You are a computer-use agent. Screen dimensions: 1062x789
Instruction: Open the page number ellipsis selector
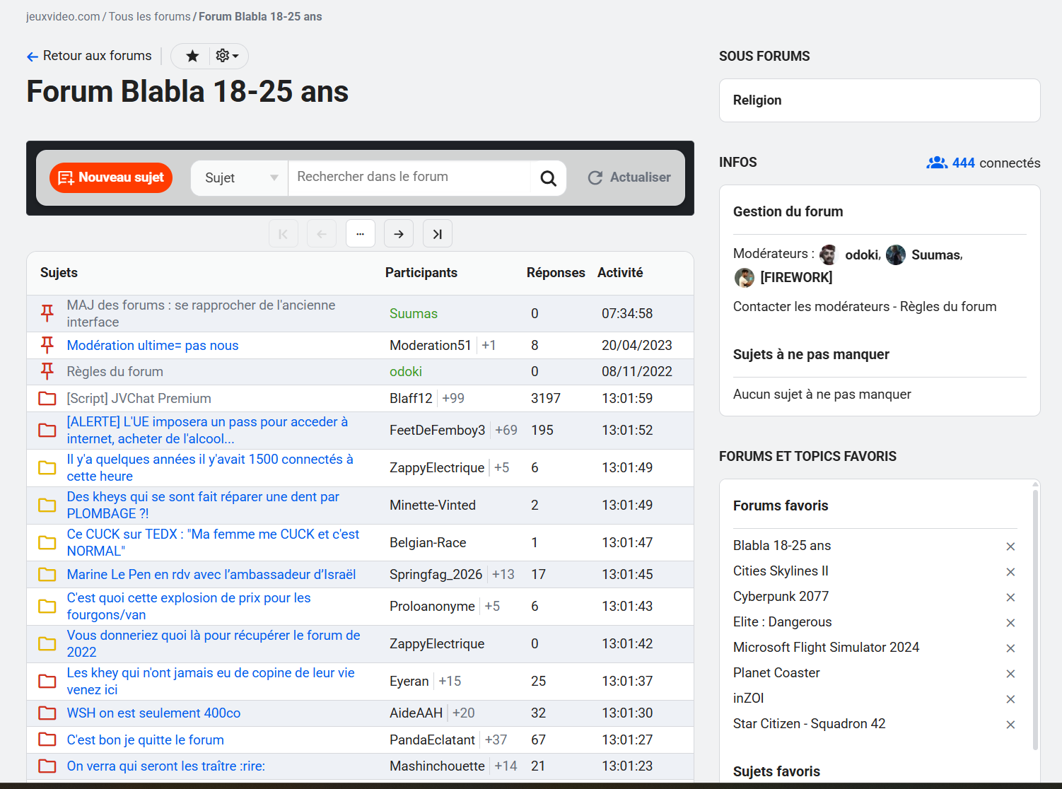tap(361, 234)
